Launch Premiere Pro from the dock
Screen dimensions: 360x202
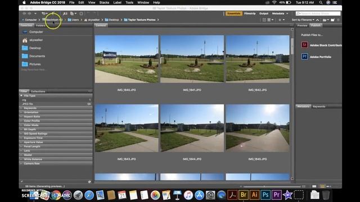point(277,195)
